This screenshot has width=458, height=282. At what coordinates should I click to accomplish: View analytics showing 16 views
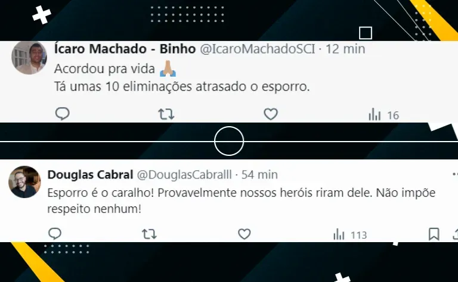click(x=383, y=115)
